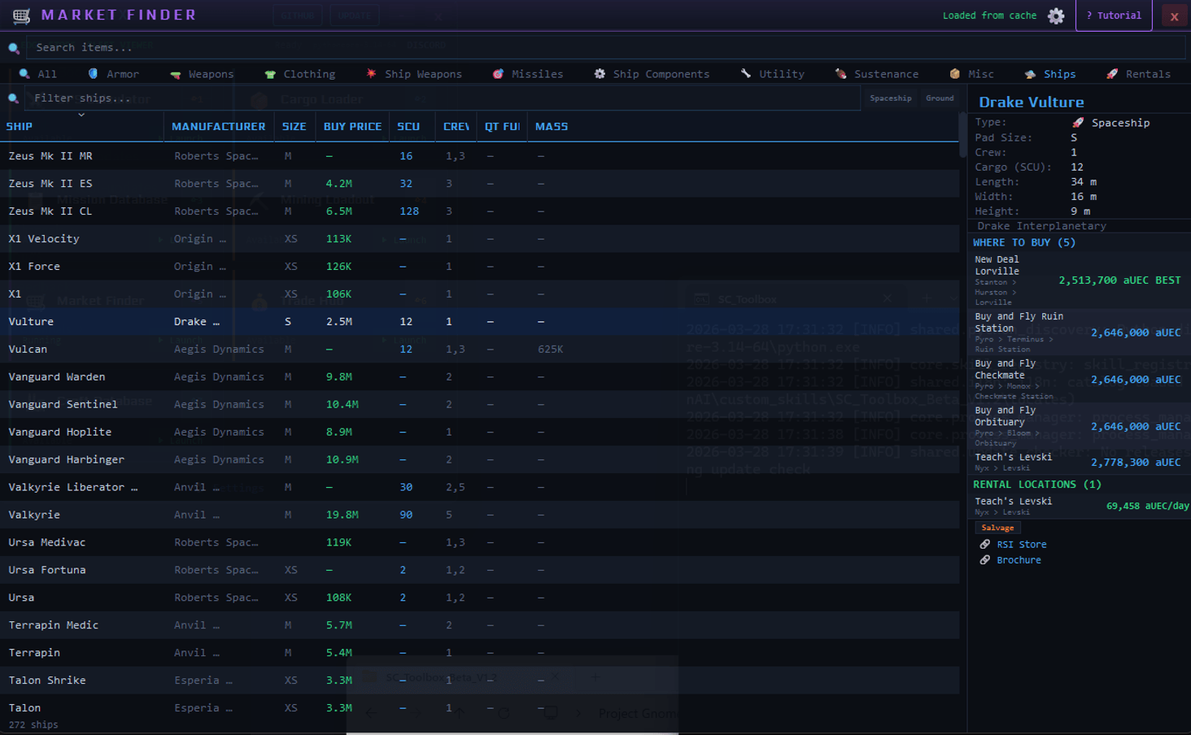Click the green shirt Clothing icon

pyautogui.click(x=270, y=74)
